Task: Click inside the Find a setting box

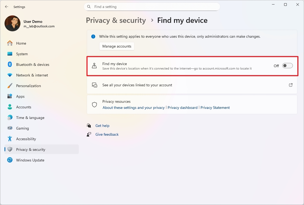Action: 152,7
